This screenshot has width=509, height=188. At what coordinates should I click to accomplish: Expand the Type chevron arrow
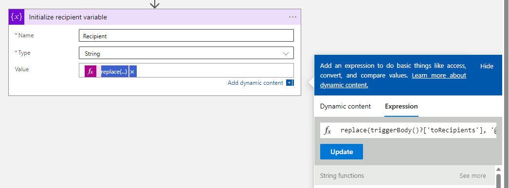click(286, 54)
